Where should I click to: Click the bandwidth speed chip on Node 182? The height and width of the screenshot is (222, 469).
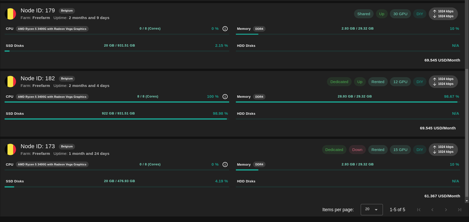[x=443, y=82]
